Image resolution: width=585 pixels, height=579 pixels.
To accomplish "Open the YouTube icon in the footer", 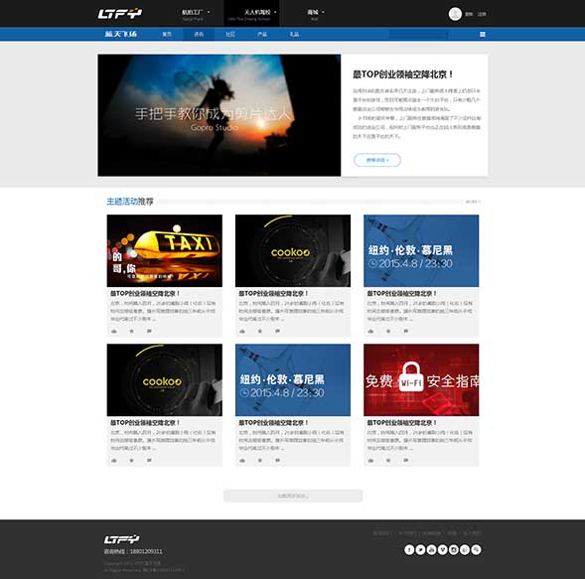I will (432, 549).
